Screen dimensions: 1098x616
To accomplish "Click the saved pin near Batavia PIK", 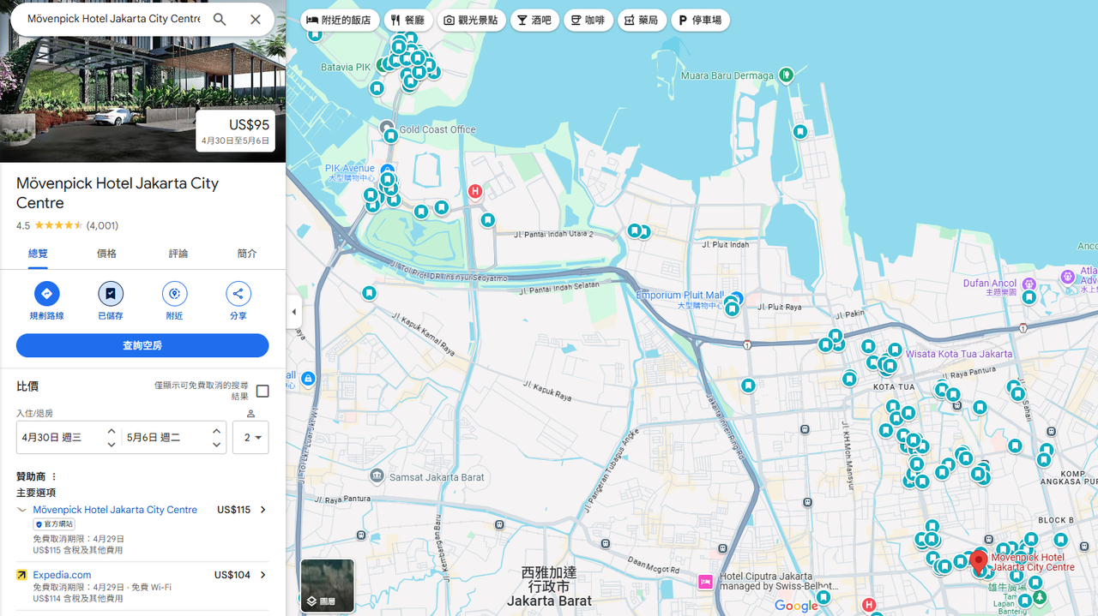I will (377, 88).
